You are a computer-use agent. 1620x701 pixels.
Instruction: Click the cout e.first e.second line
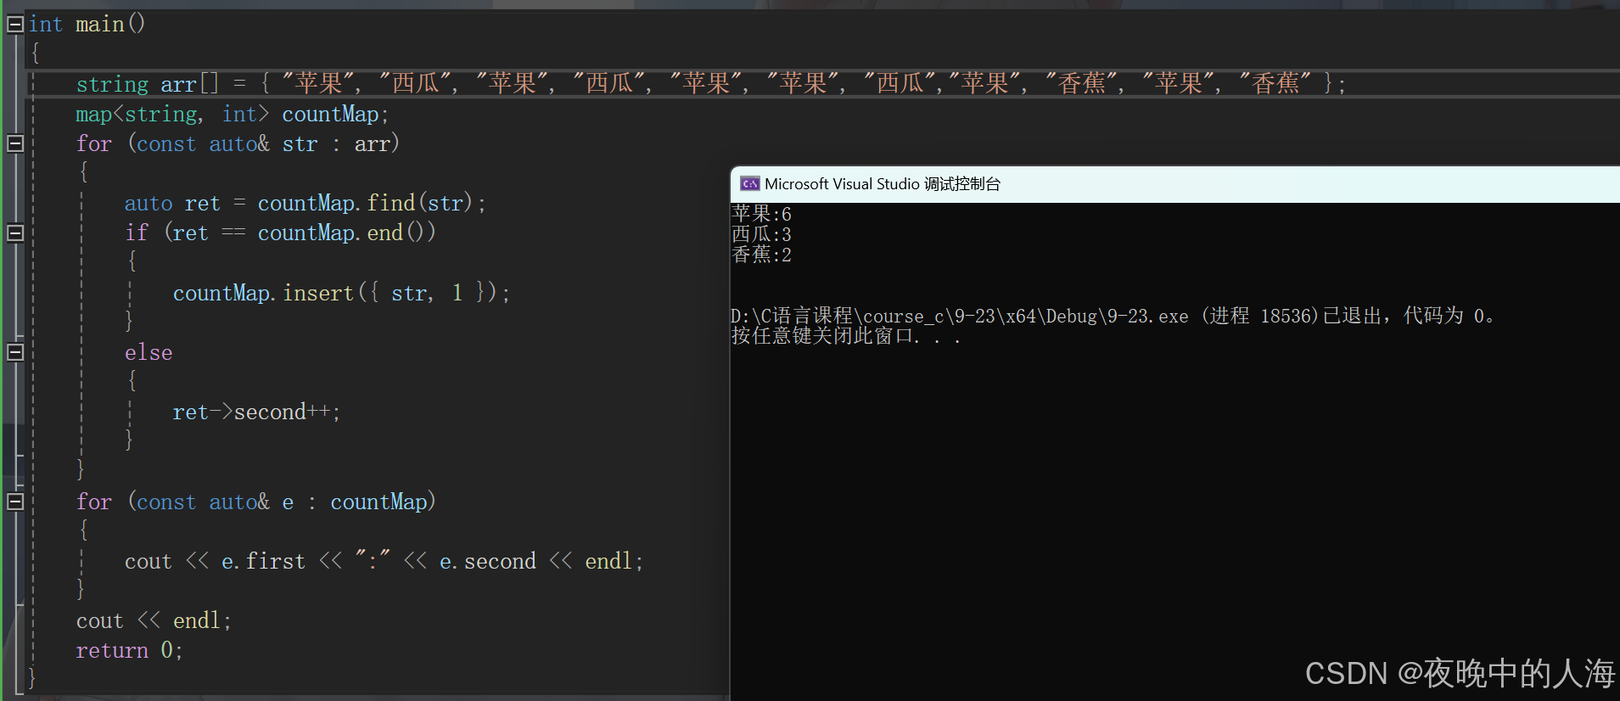pyautogui.click(x=384, y=561)
